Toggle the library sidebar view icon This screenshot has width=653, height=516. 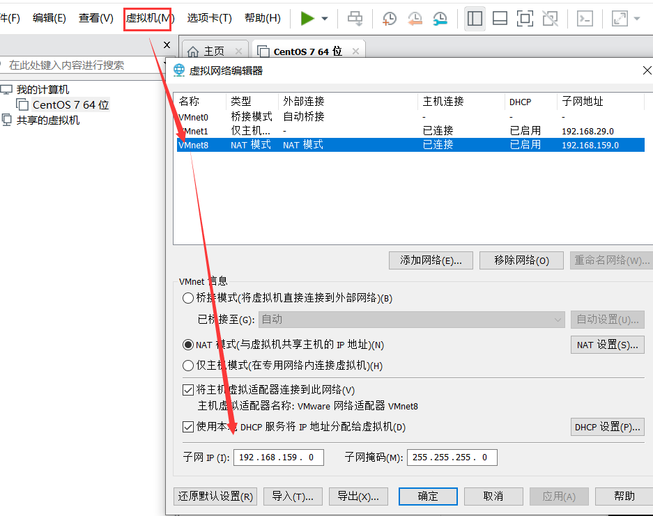(x=475, y=18)
